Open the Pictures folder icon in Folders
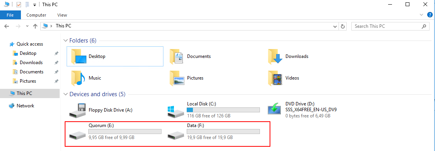 (177, 78)
